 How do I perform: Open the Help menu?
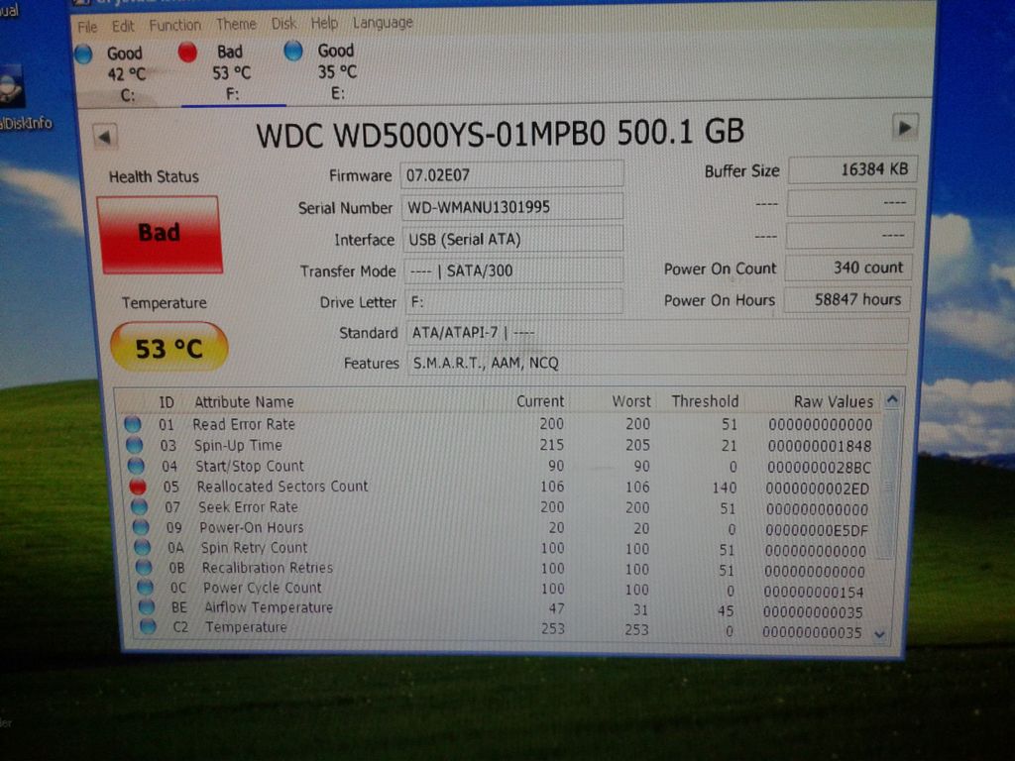324,24
